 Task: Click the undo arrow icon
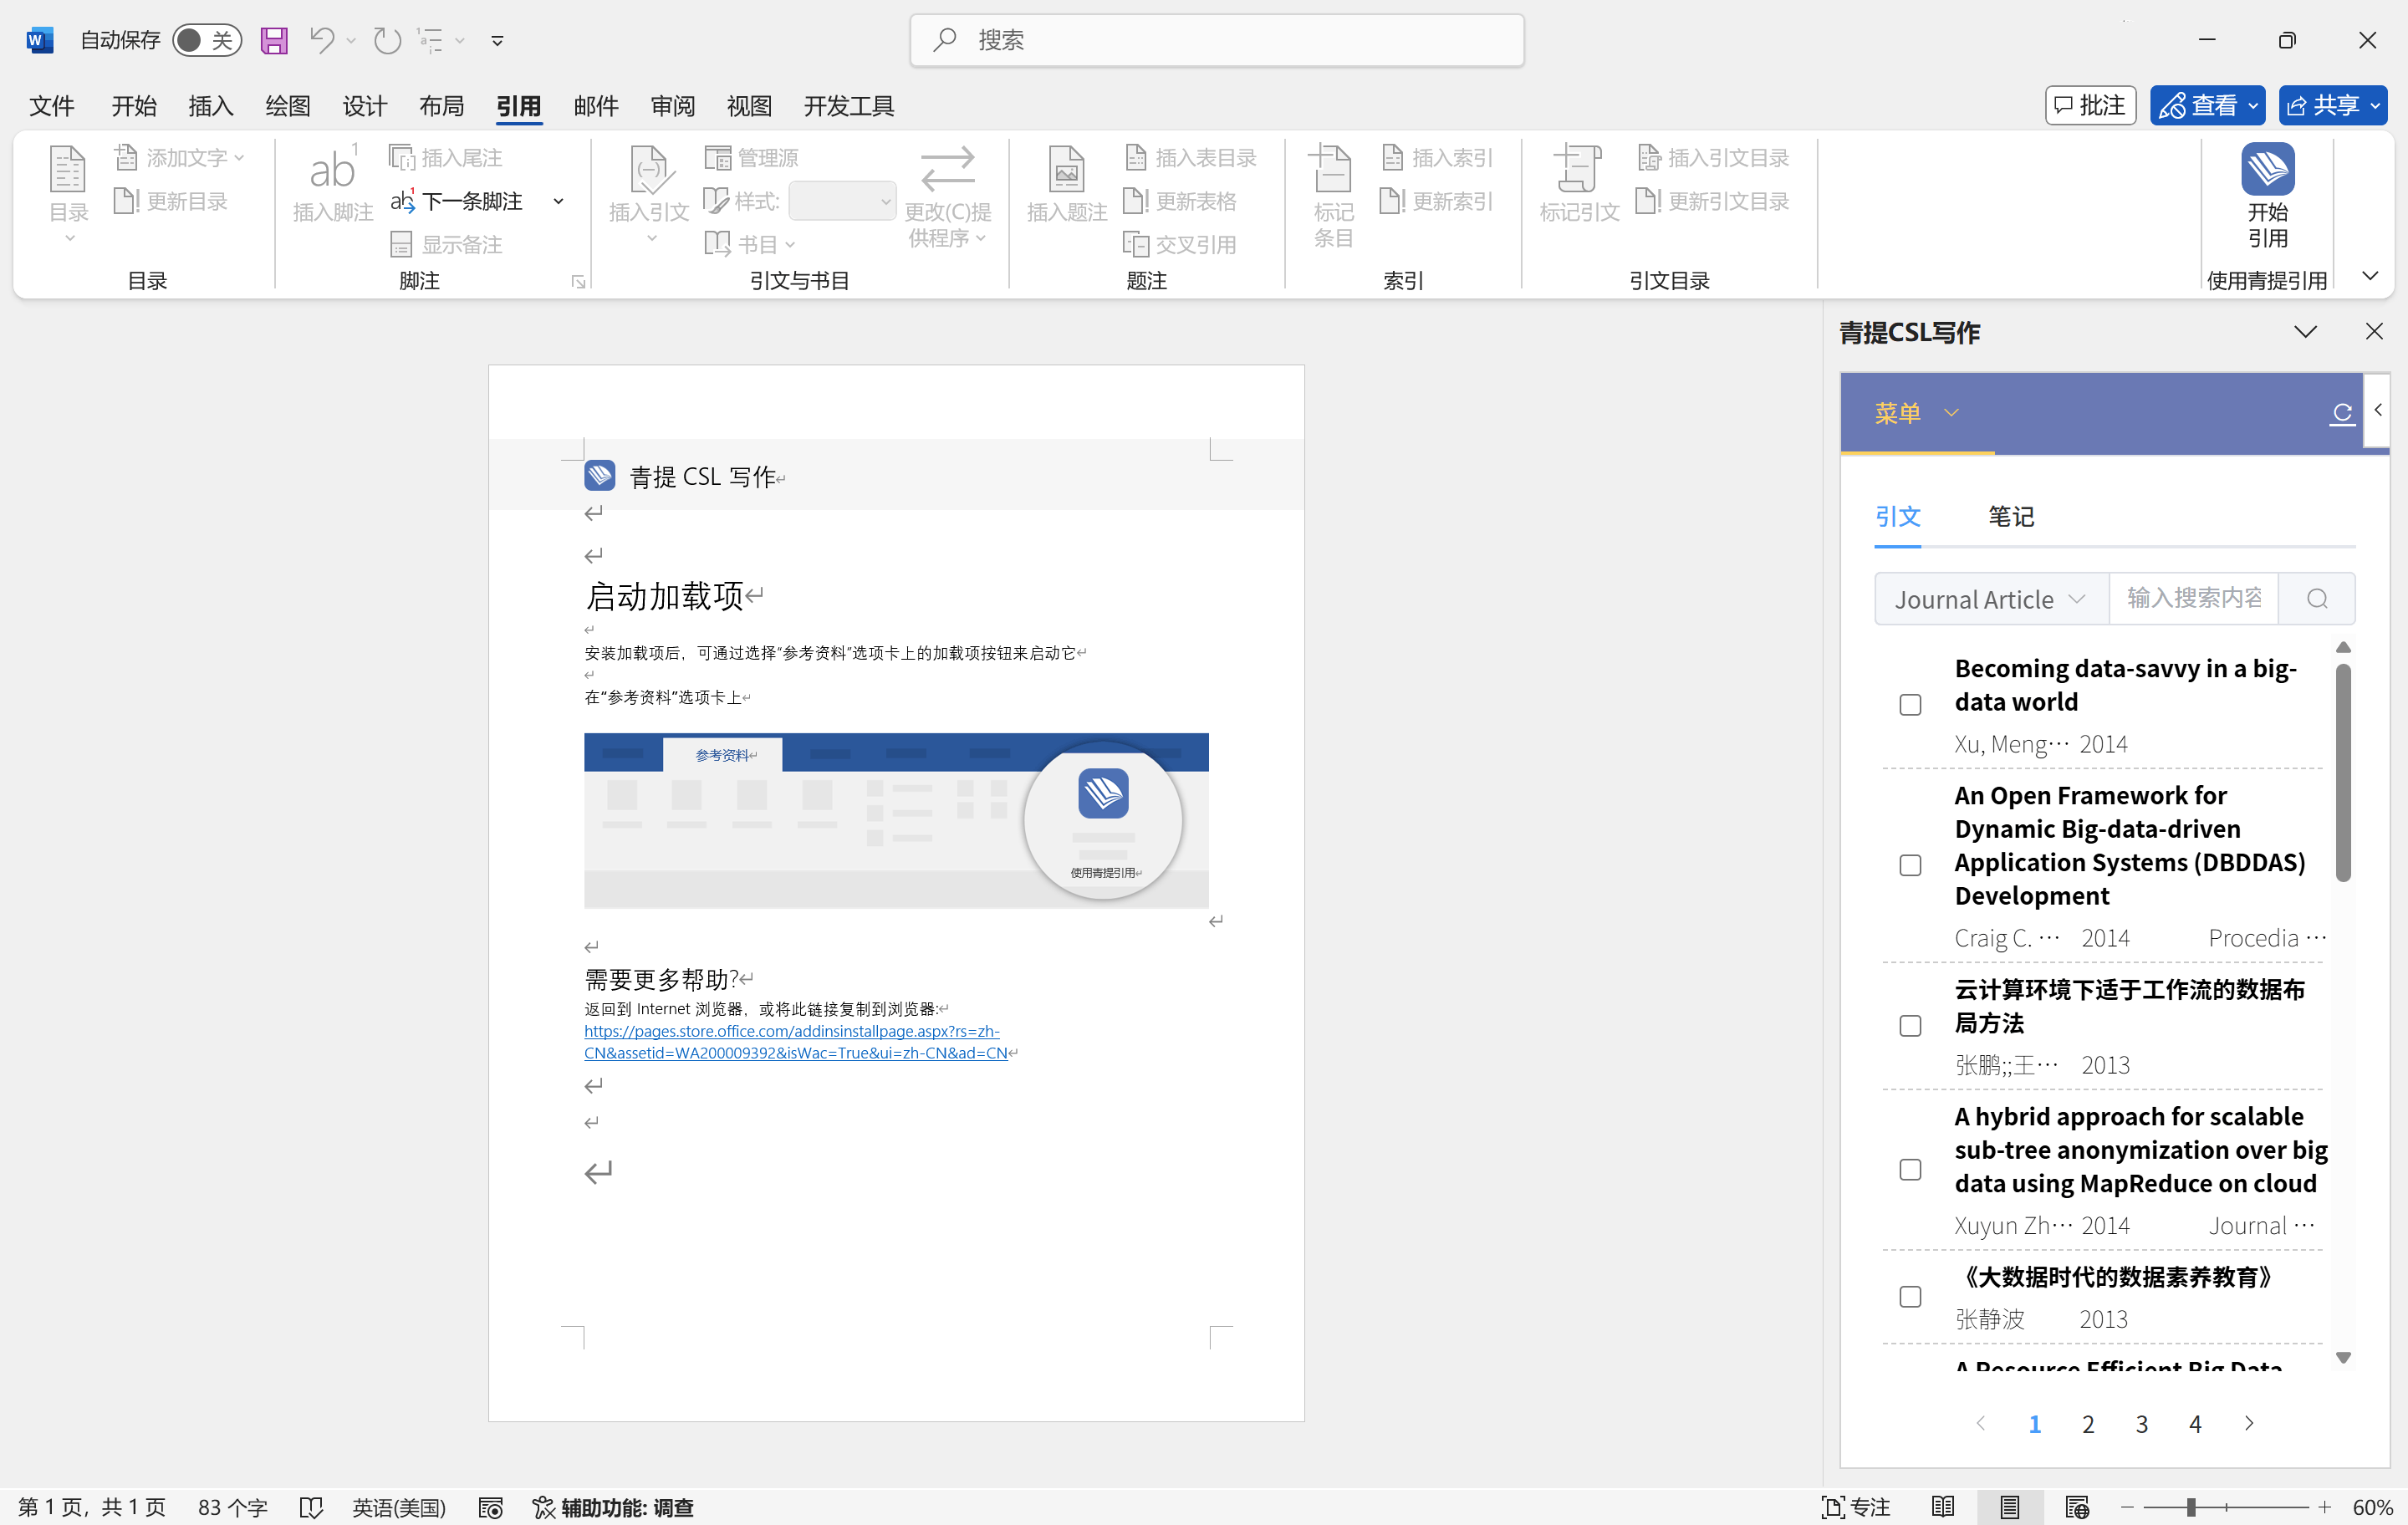[x=321, y=40]
